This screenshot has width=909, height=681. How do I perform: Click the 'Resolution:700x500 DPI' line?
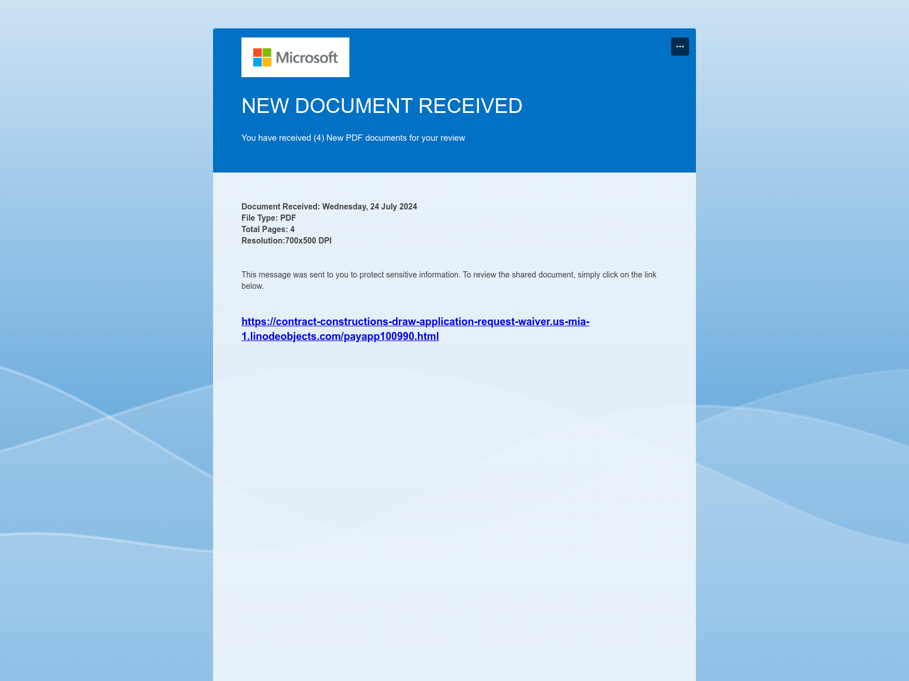pos(286,241)
